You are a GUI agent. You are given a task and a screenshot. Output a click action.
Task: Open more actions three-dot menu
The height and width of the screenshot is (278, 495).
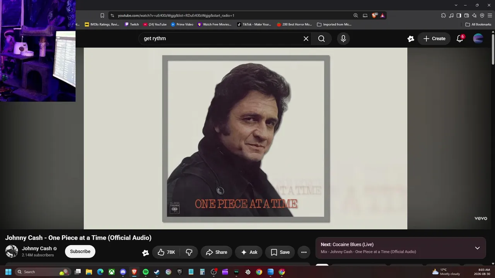point(304,252)
